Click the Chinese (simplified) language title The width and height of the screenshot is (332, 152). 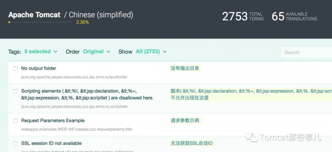click(101, 15)
